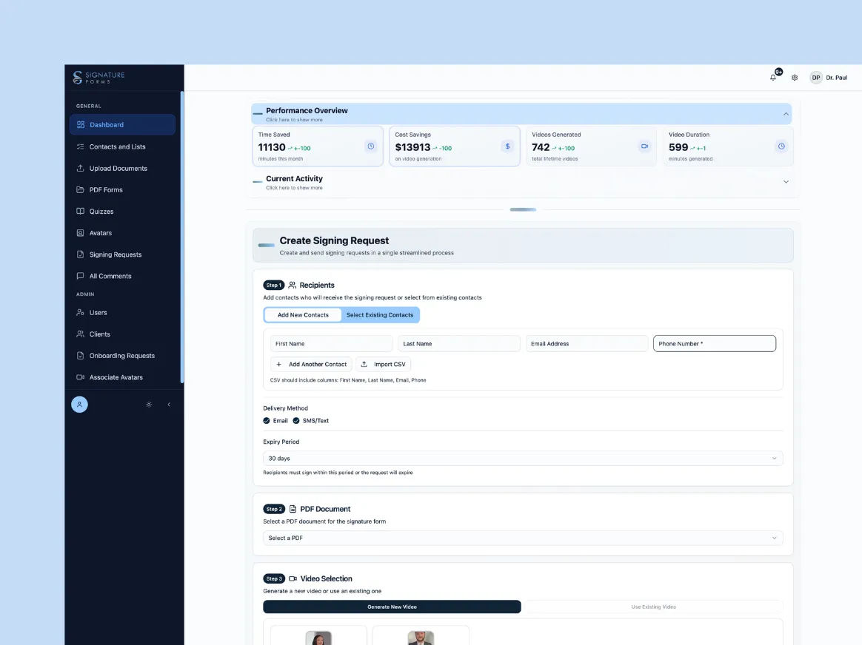The width and height of the screenshot is (862, 645).
Task: Click the Phone Number input field
Action: [x=714, y=343]
